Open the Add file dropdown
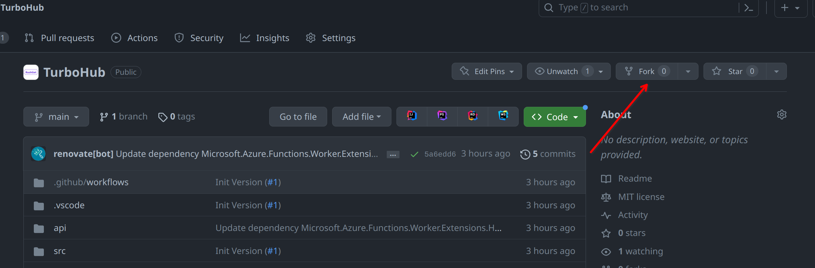This screenshot has width=815, height=268. (x=362, y=117)
